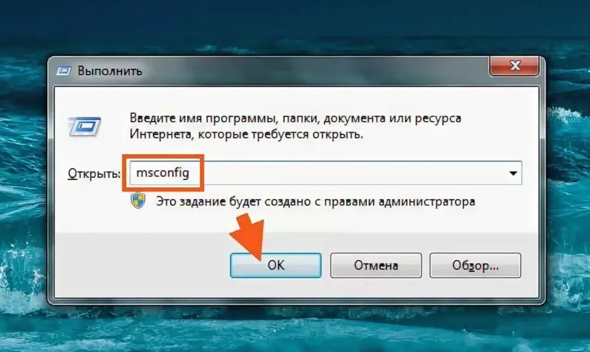The height and width of the screenshot is (352, 590).
Task: Click the large Run program icon beside description
Action: [x=85, y=126]
